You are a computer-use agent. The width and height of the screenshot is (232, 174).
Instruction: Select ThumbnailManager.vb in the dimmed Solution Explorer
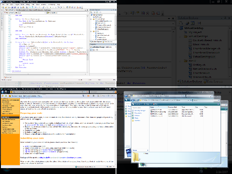[207, 48]
